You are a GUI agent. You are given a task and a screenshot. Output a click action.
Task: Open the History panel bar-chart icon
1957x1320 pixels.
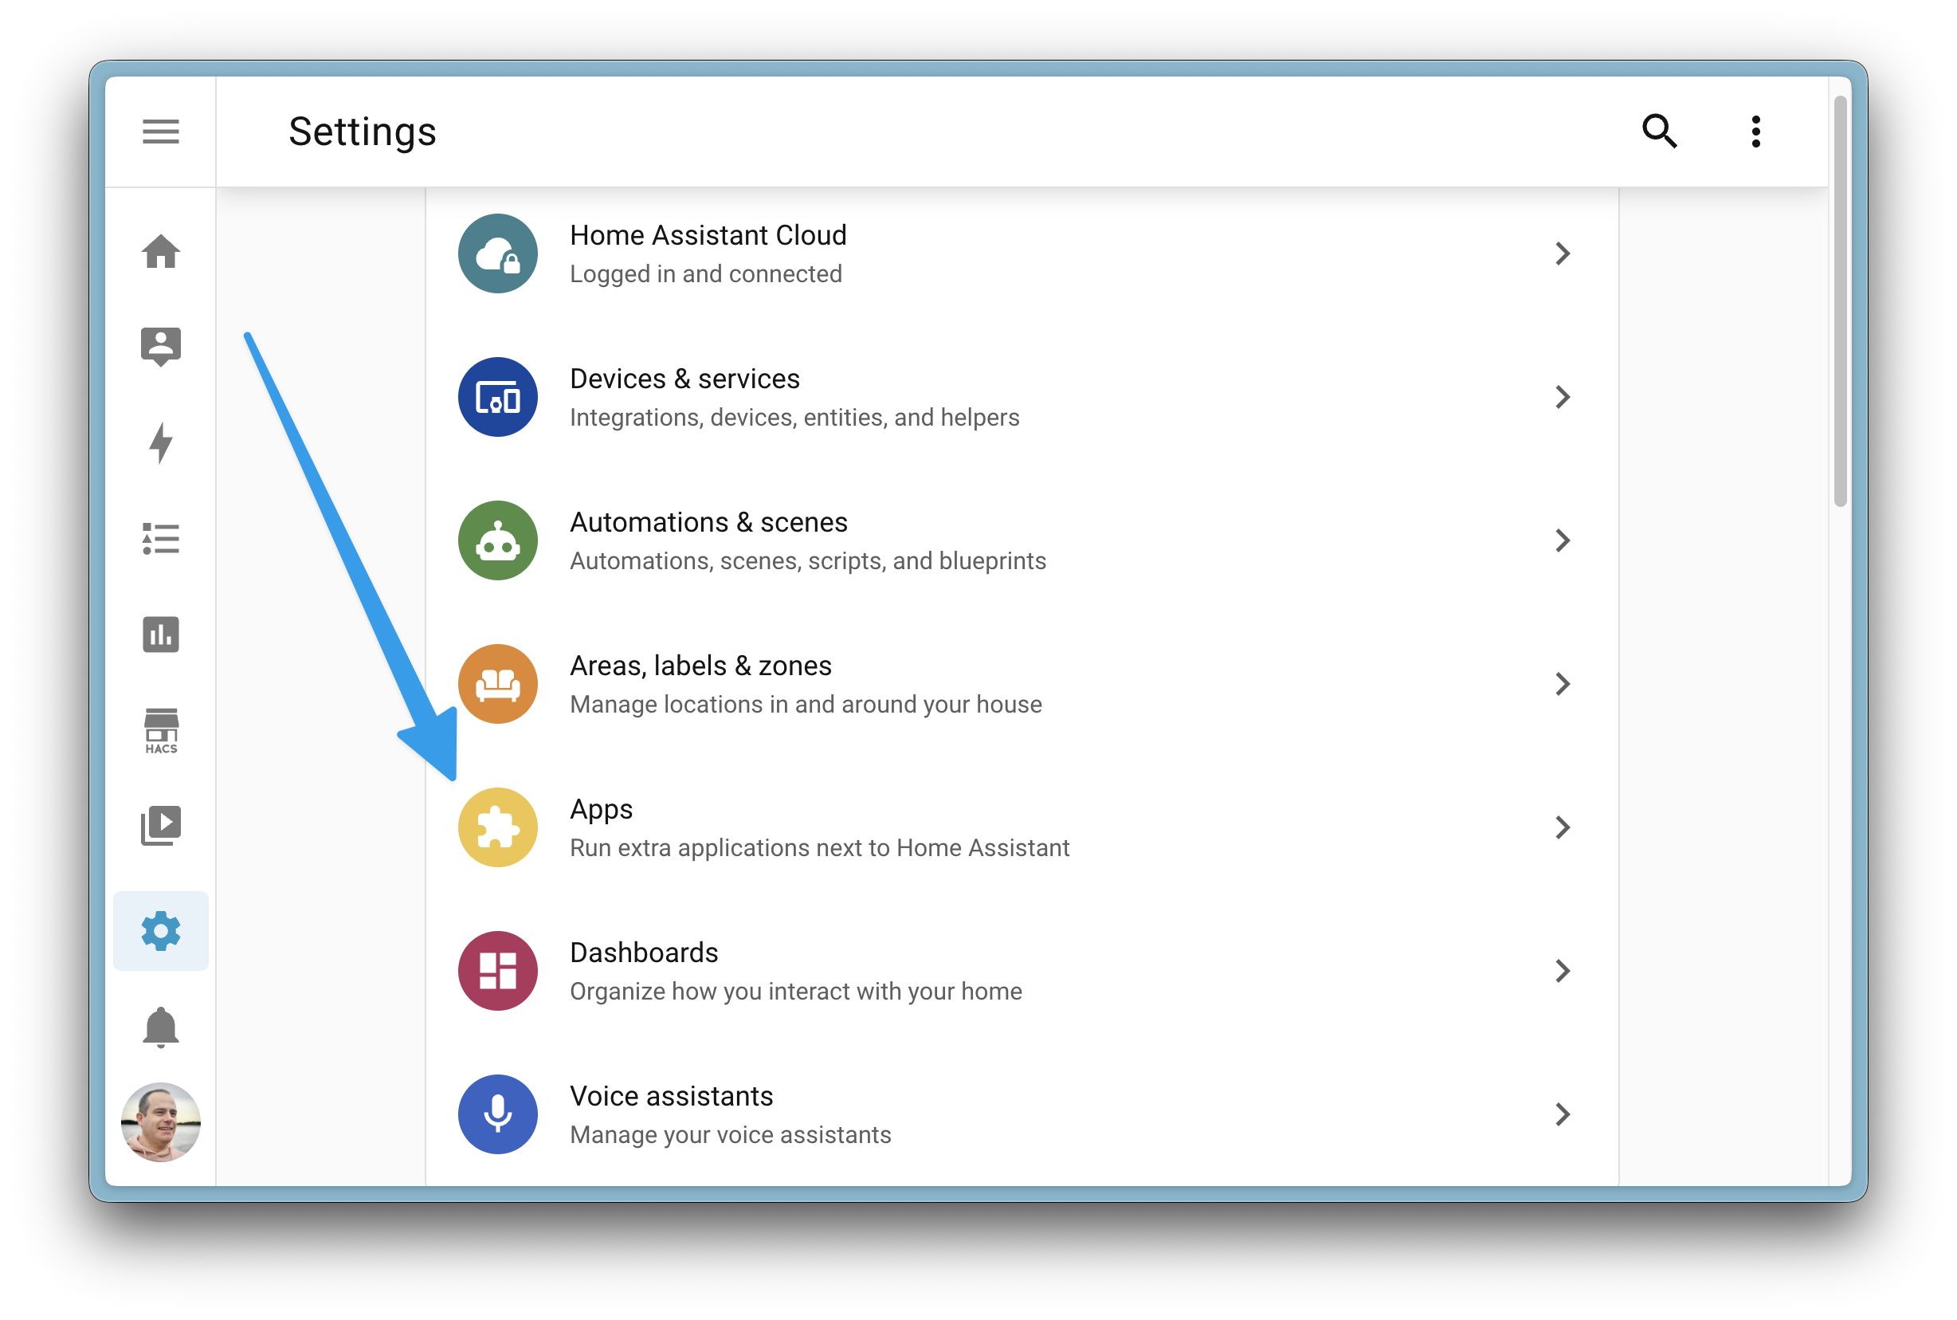[x=161, y=634]
